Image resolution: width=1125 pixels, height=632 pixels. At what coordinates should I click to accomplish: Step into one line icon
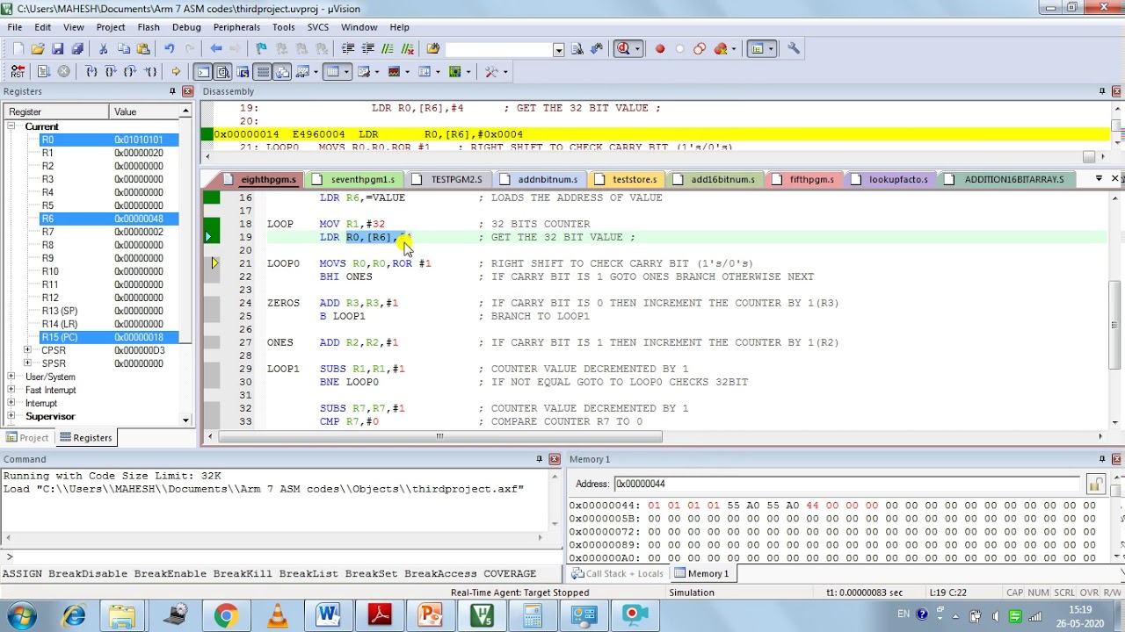pyautogui.click(x=91, y=72)
